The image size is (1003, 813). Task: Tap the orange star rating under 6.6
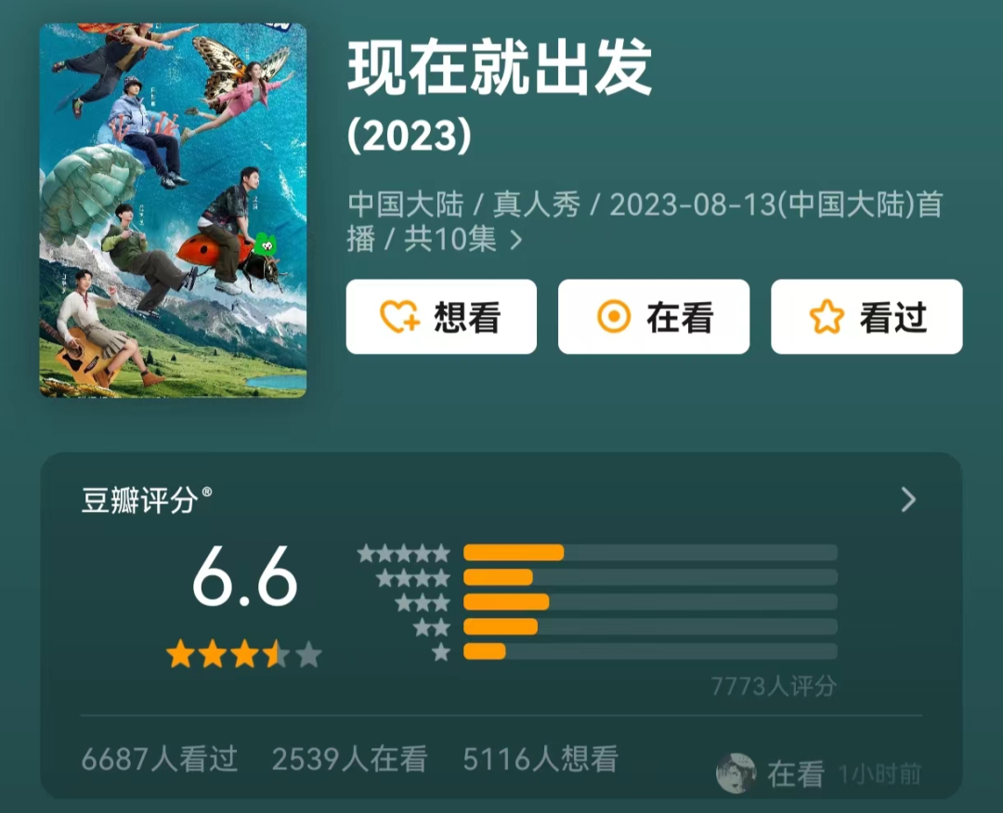pos(243,655)
